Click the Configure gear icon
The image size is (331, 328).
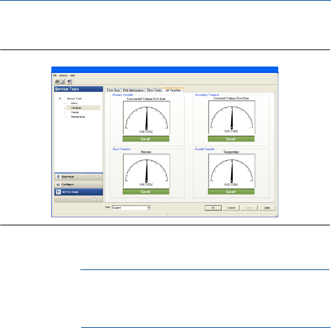(58, 184)
